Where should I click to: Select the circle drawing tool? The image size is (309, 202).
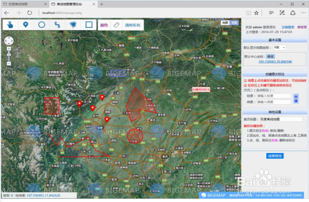coord(42,25)
